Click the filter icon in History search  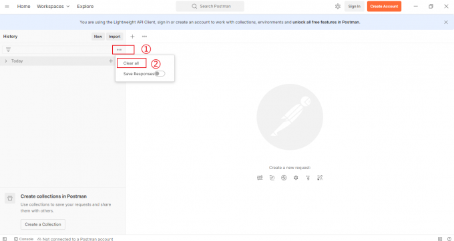tap(8, 50)
